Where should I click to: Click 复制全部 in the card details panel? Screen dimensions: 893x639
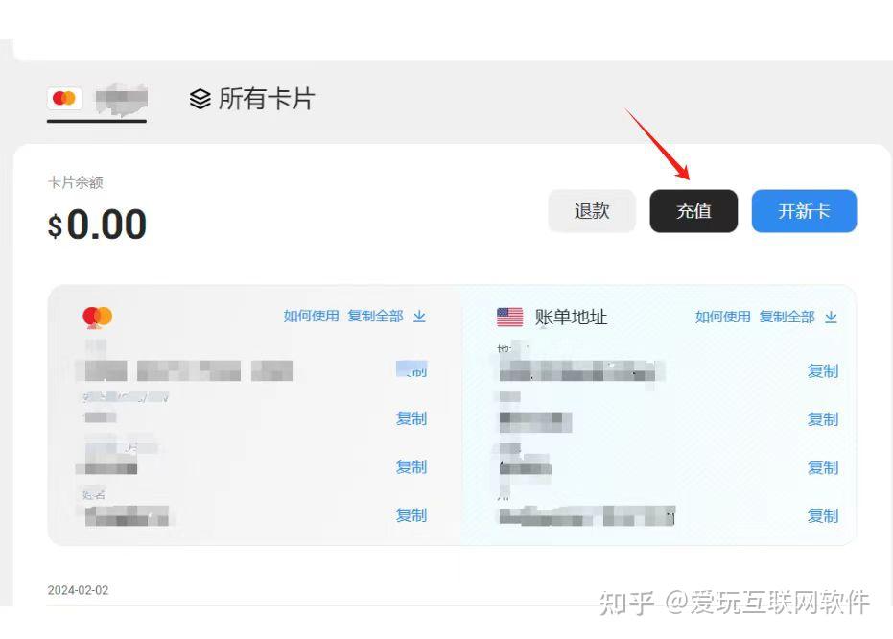click(375, 316)
